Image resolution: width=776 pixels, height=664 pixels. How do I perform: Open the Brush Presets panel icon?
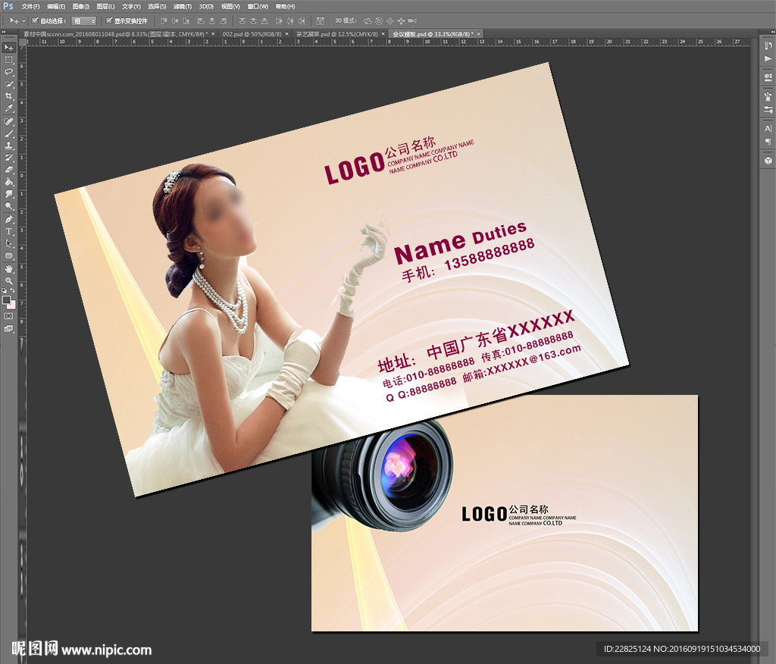coord(768,96)
